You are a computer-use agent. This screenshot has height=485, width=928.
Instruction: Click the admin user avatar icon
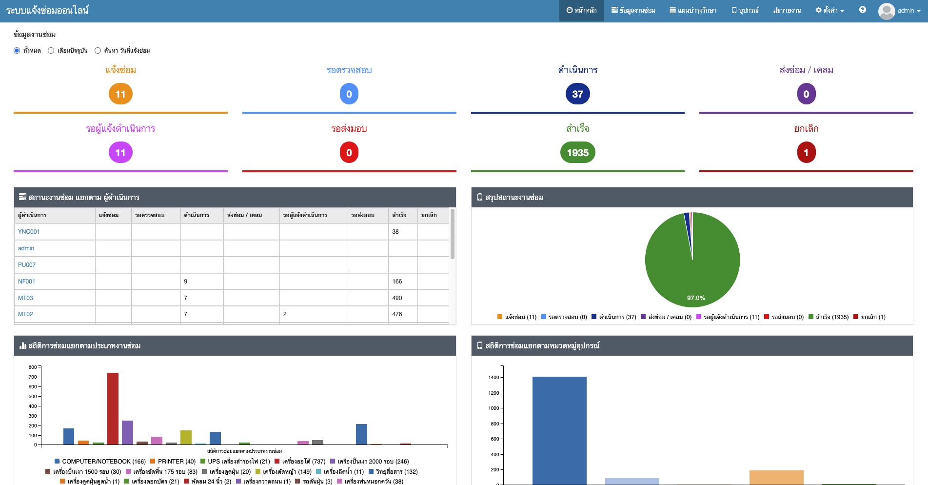(x=887, y=11)
